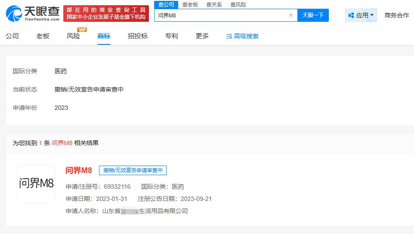Click the announcement date 2023-09-21
414x234 pixels.
(196, 199)
